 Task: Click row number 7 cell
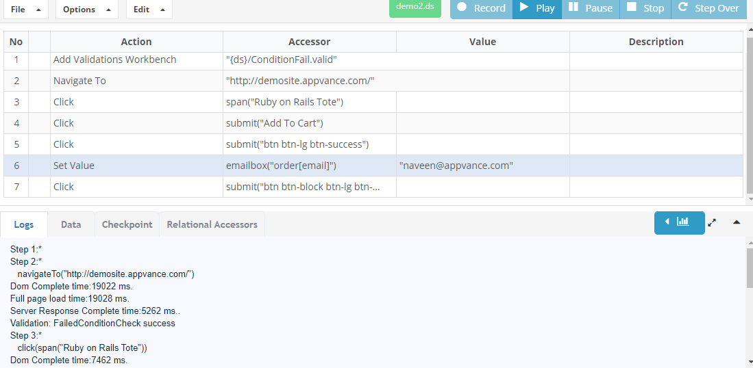(x=16, y=187)
